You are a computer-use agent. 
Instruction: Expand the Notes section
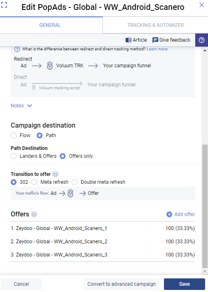point(21,106)
